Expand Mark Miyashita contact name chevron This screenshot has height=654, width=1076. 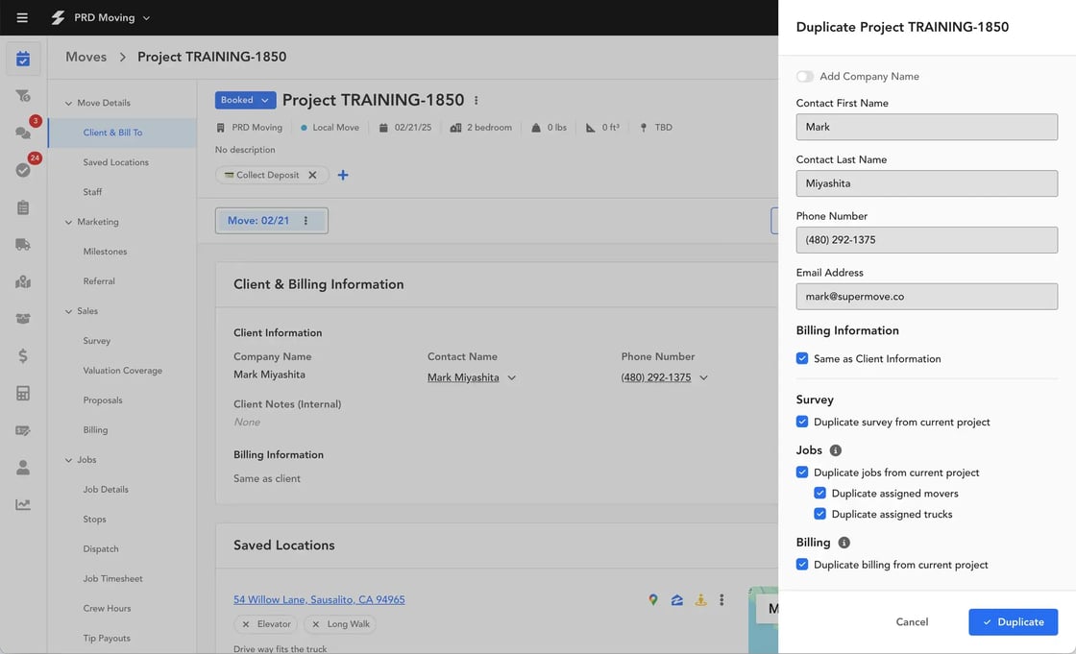pos(511,378)
